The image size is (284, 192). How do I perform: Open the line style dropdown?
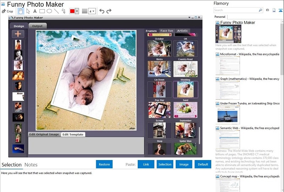pyautogui.click(x=84, y=11)
